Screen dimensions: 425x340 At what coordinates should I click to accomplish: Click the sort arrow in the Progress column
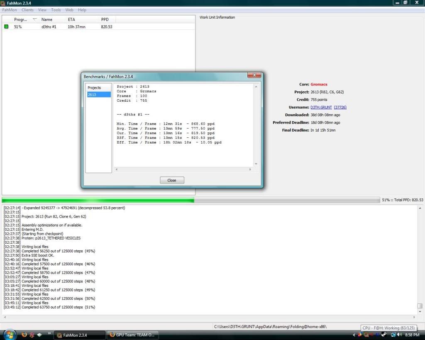[x=35, y=19]
